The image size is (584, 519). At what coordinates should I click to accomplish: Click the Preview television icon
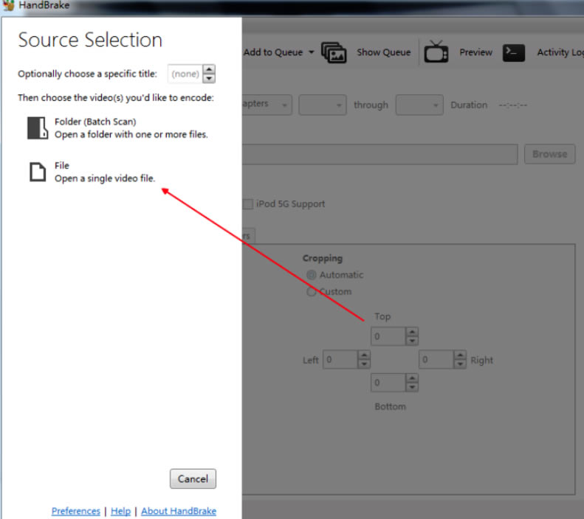pos(436,52)
